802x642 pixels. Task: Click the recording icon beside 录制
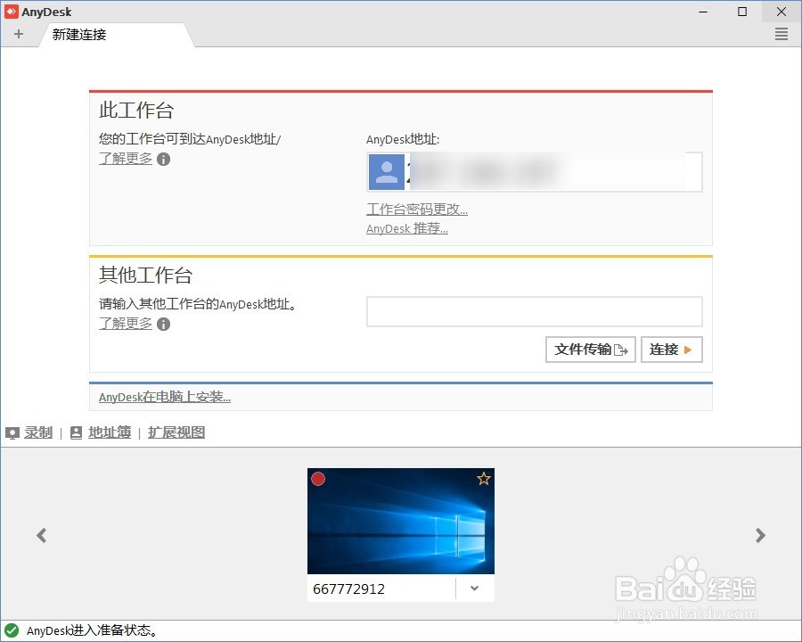coord(12,433)
